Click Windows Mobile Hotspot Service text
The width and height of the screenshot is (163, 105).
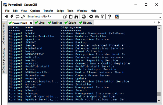(x=88, y=69)
